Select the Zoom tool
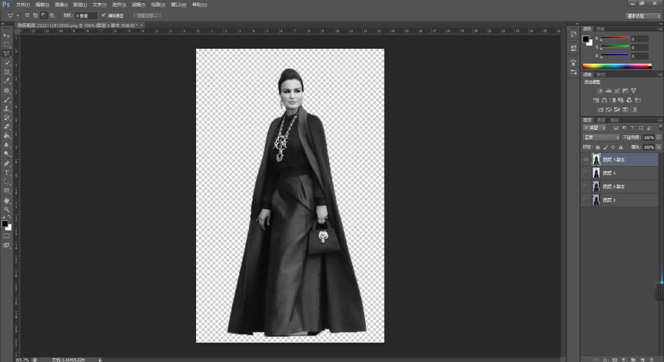 [x=7, y=209]
